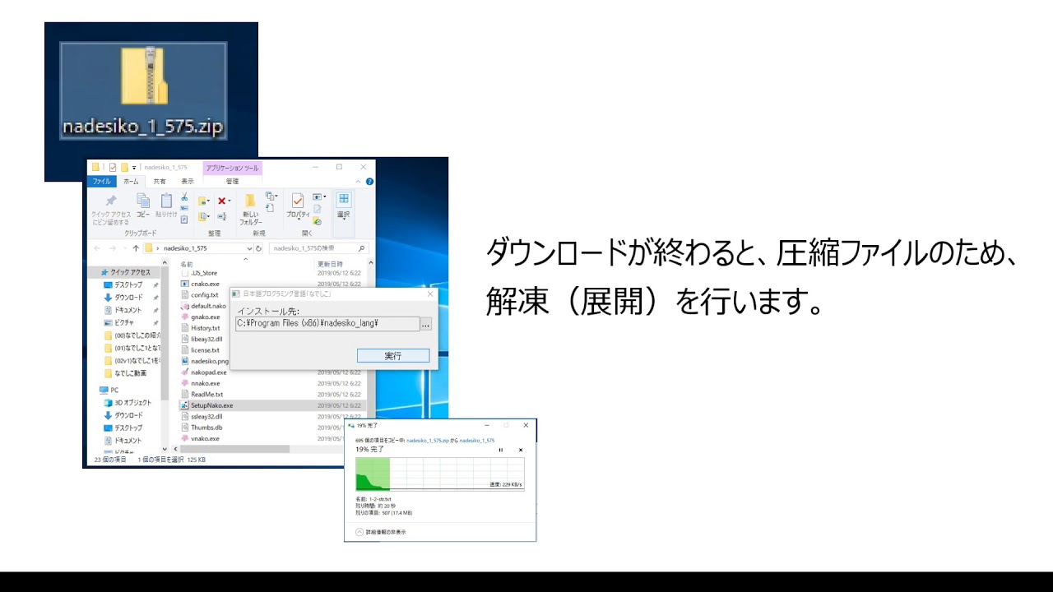
Task: Click the Copy To icon in the ribbon
Action: pos(203,216)
